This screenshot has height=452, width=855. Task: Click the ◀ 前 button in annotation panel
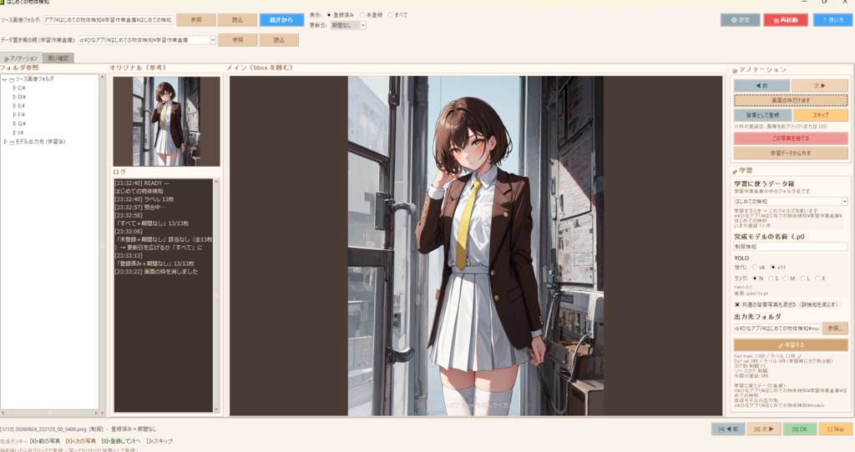pos(761,86)
